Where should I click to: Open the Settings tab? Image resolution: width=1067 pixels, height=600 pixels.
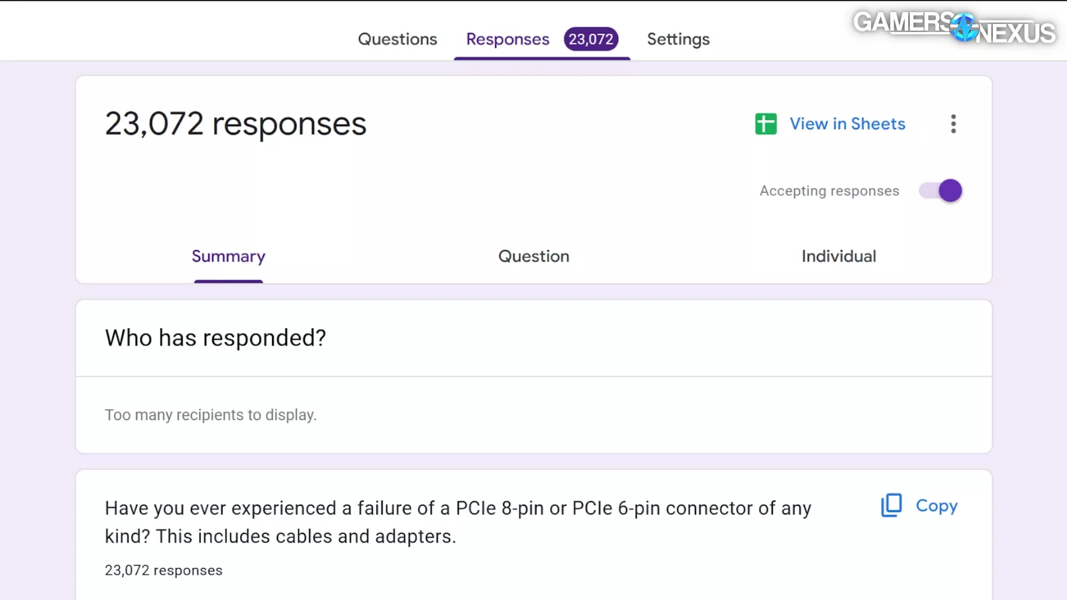(678, 39)
